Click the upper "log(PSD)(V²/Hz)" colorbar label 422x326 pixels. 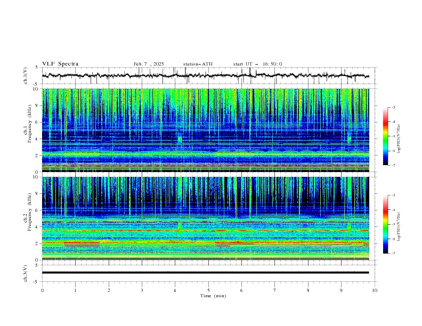[x=399, y=139]
